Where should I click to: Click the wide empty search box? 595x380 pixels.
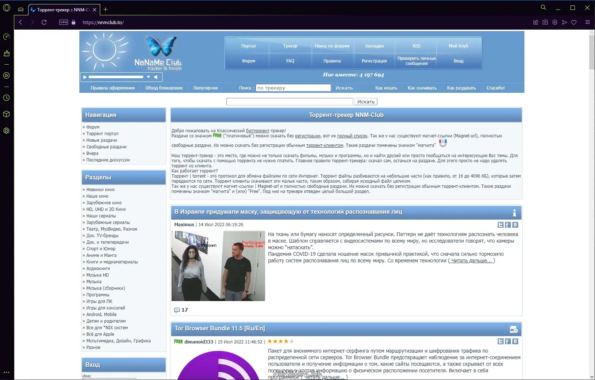click(290, 102)
